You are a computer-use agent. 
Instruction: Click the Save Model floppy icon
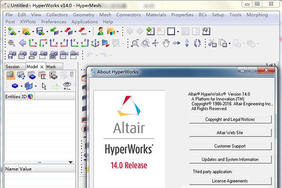[x=40, y=32]
